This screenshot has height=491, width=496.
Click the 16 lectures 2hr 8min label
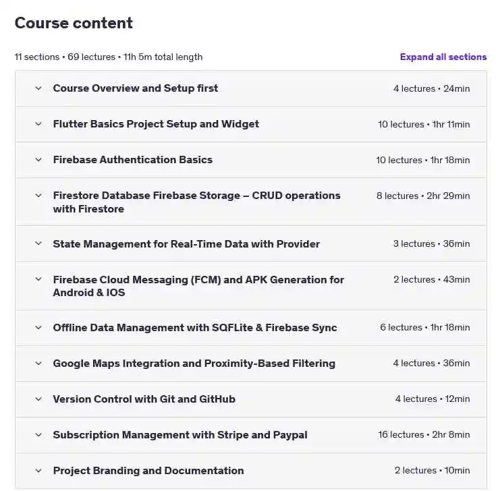click(424, 435)
